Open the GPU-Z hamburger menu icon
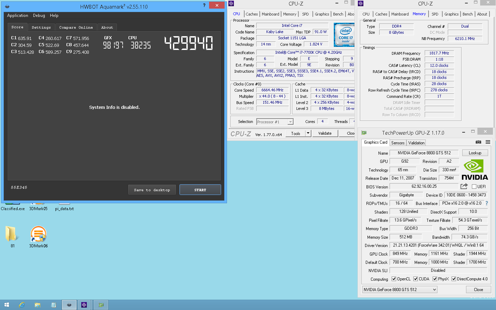The width and height of the screenshot is (496, 310). click(488, 142)
